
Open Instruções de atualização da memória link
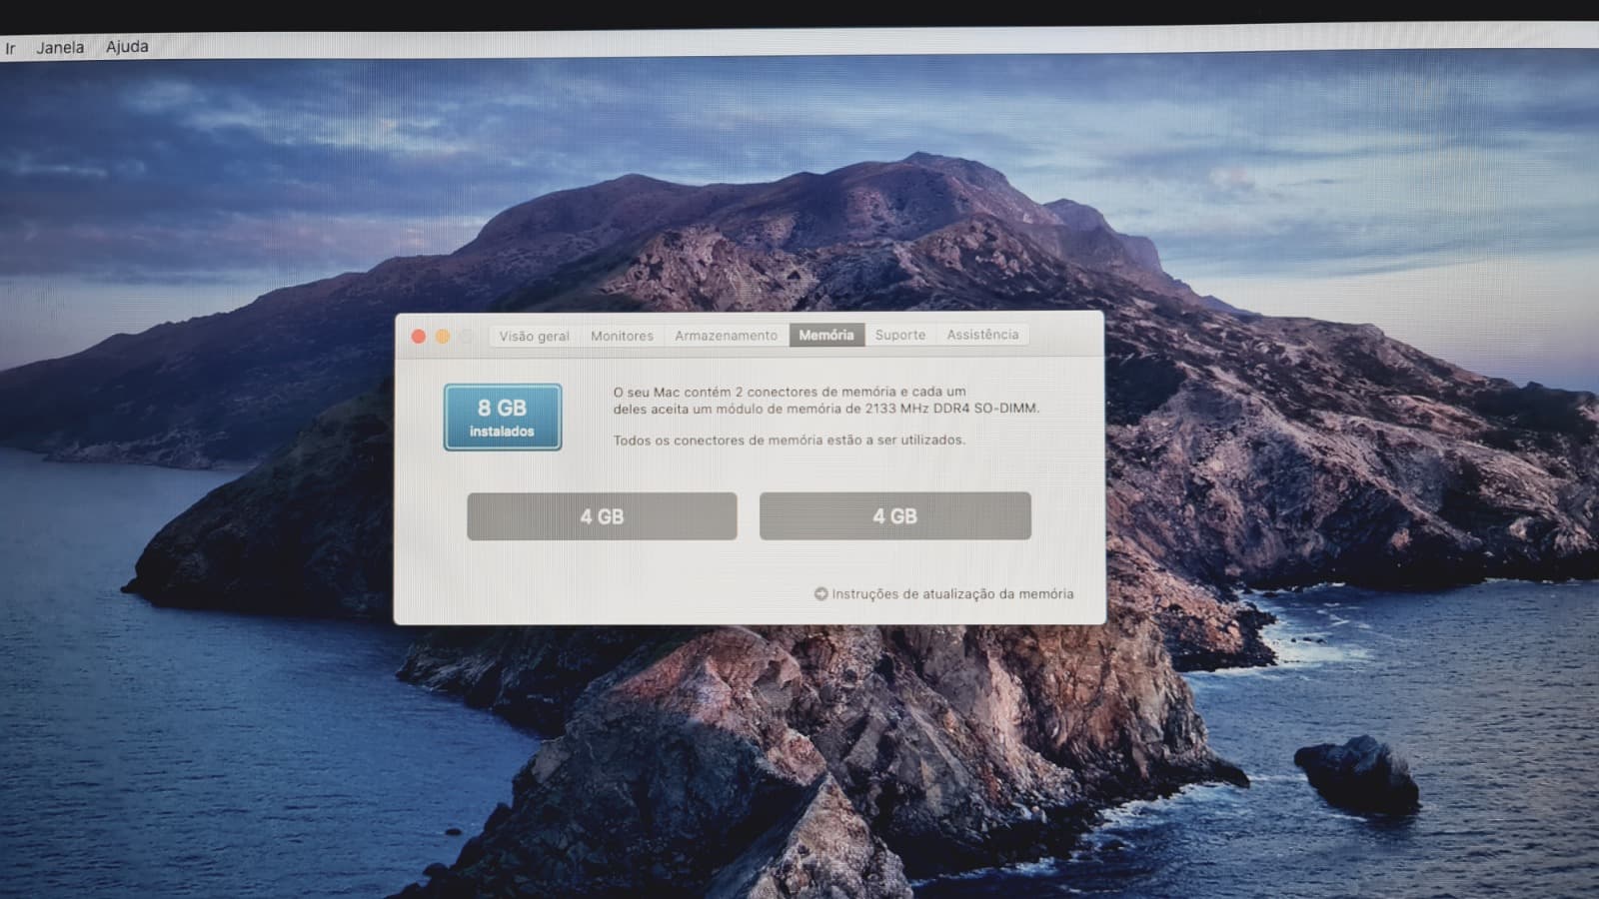(x=952, y=593)
